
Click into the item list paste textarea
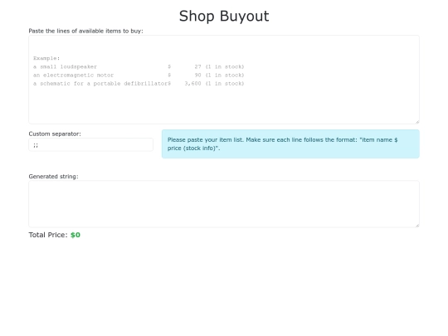click(x=224, y=80)
